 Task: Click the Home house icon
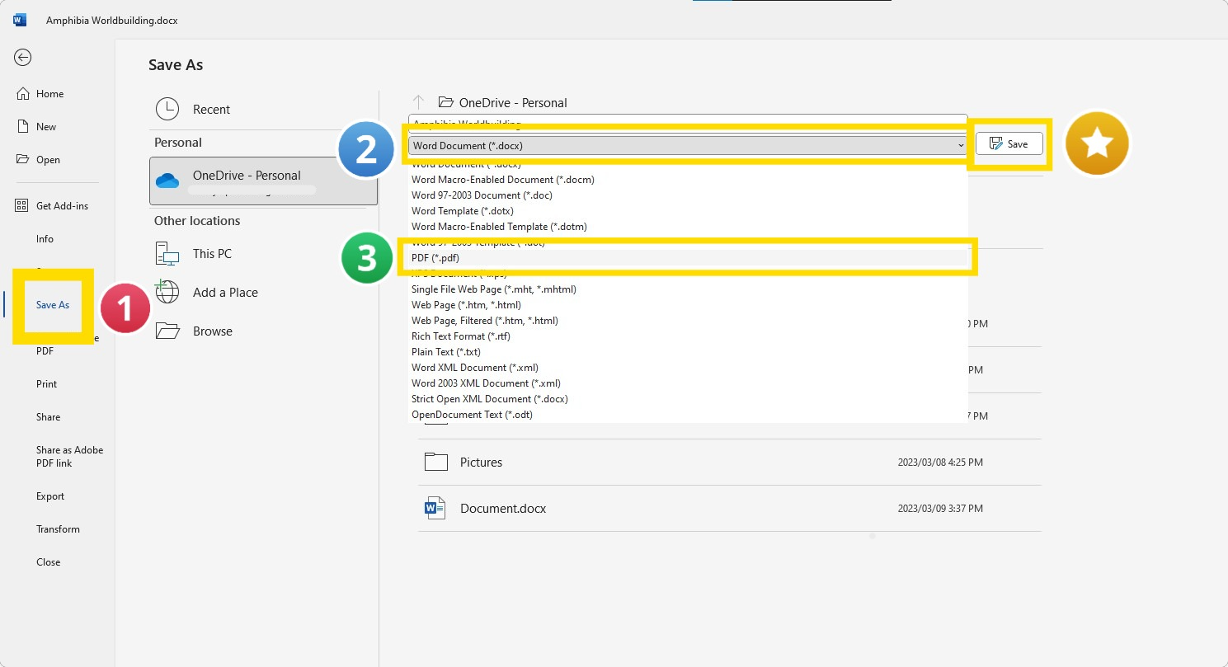23,94
